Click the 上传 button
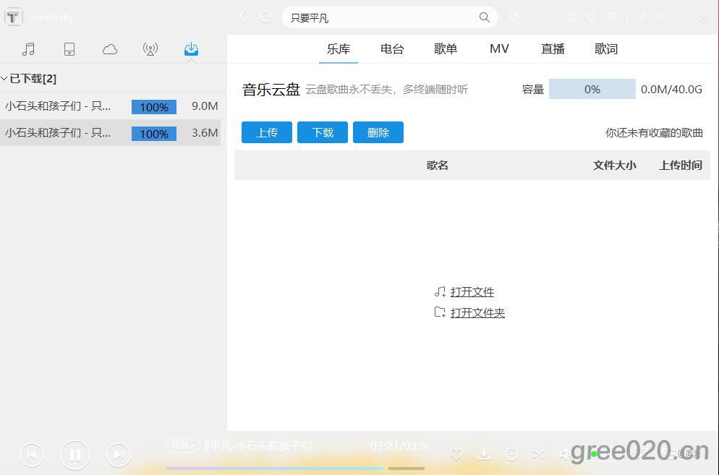Viewport: 719px width, 475px height. [267, 132]
